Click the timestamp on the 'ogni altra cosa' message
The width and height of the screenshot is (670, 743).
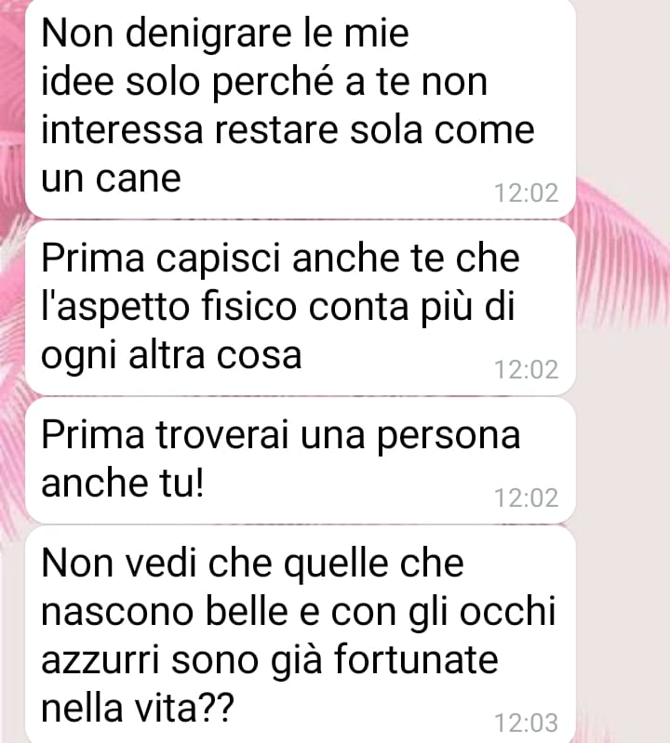pos(527,369)
